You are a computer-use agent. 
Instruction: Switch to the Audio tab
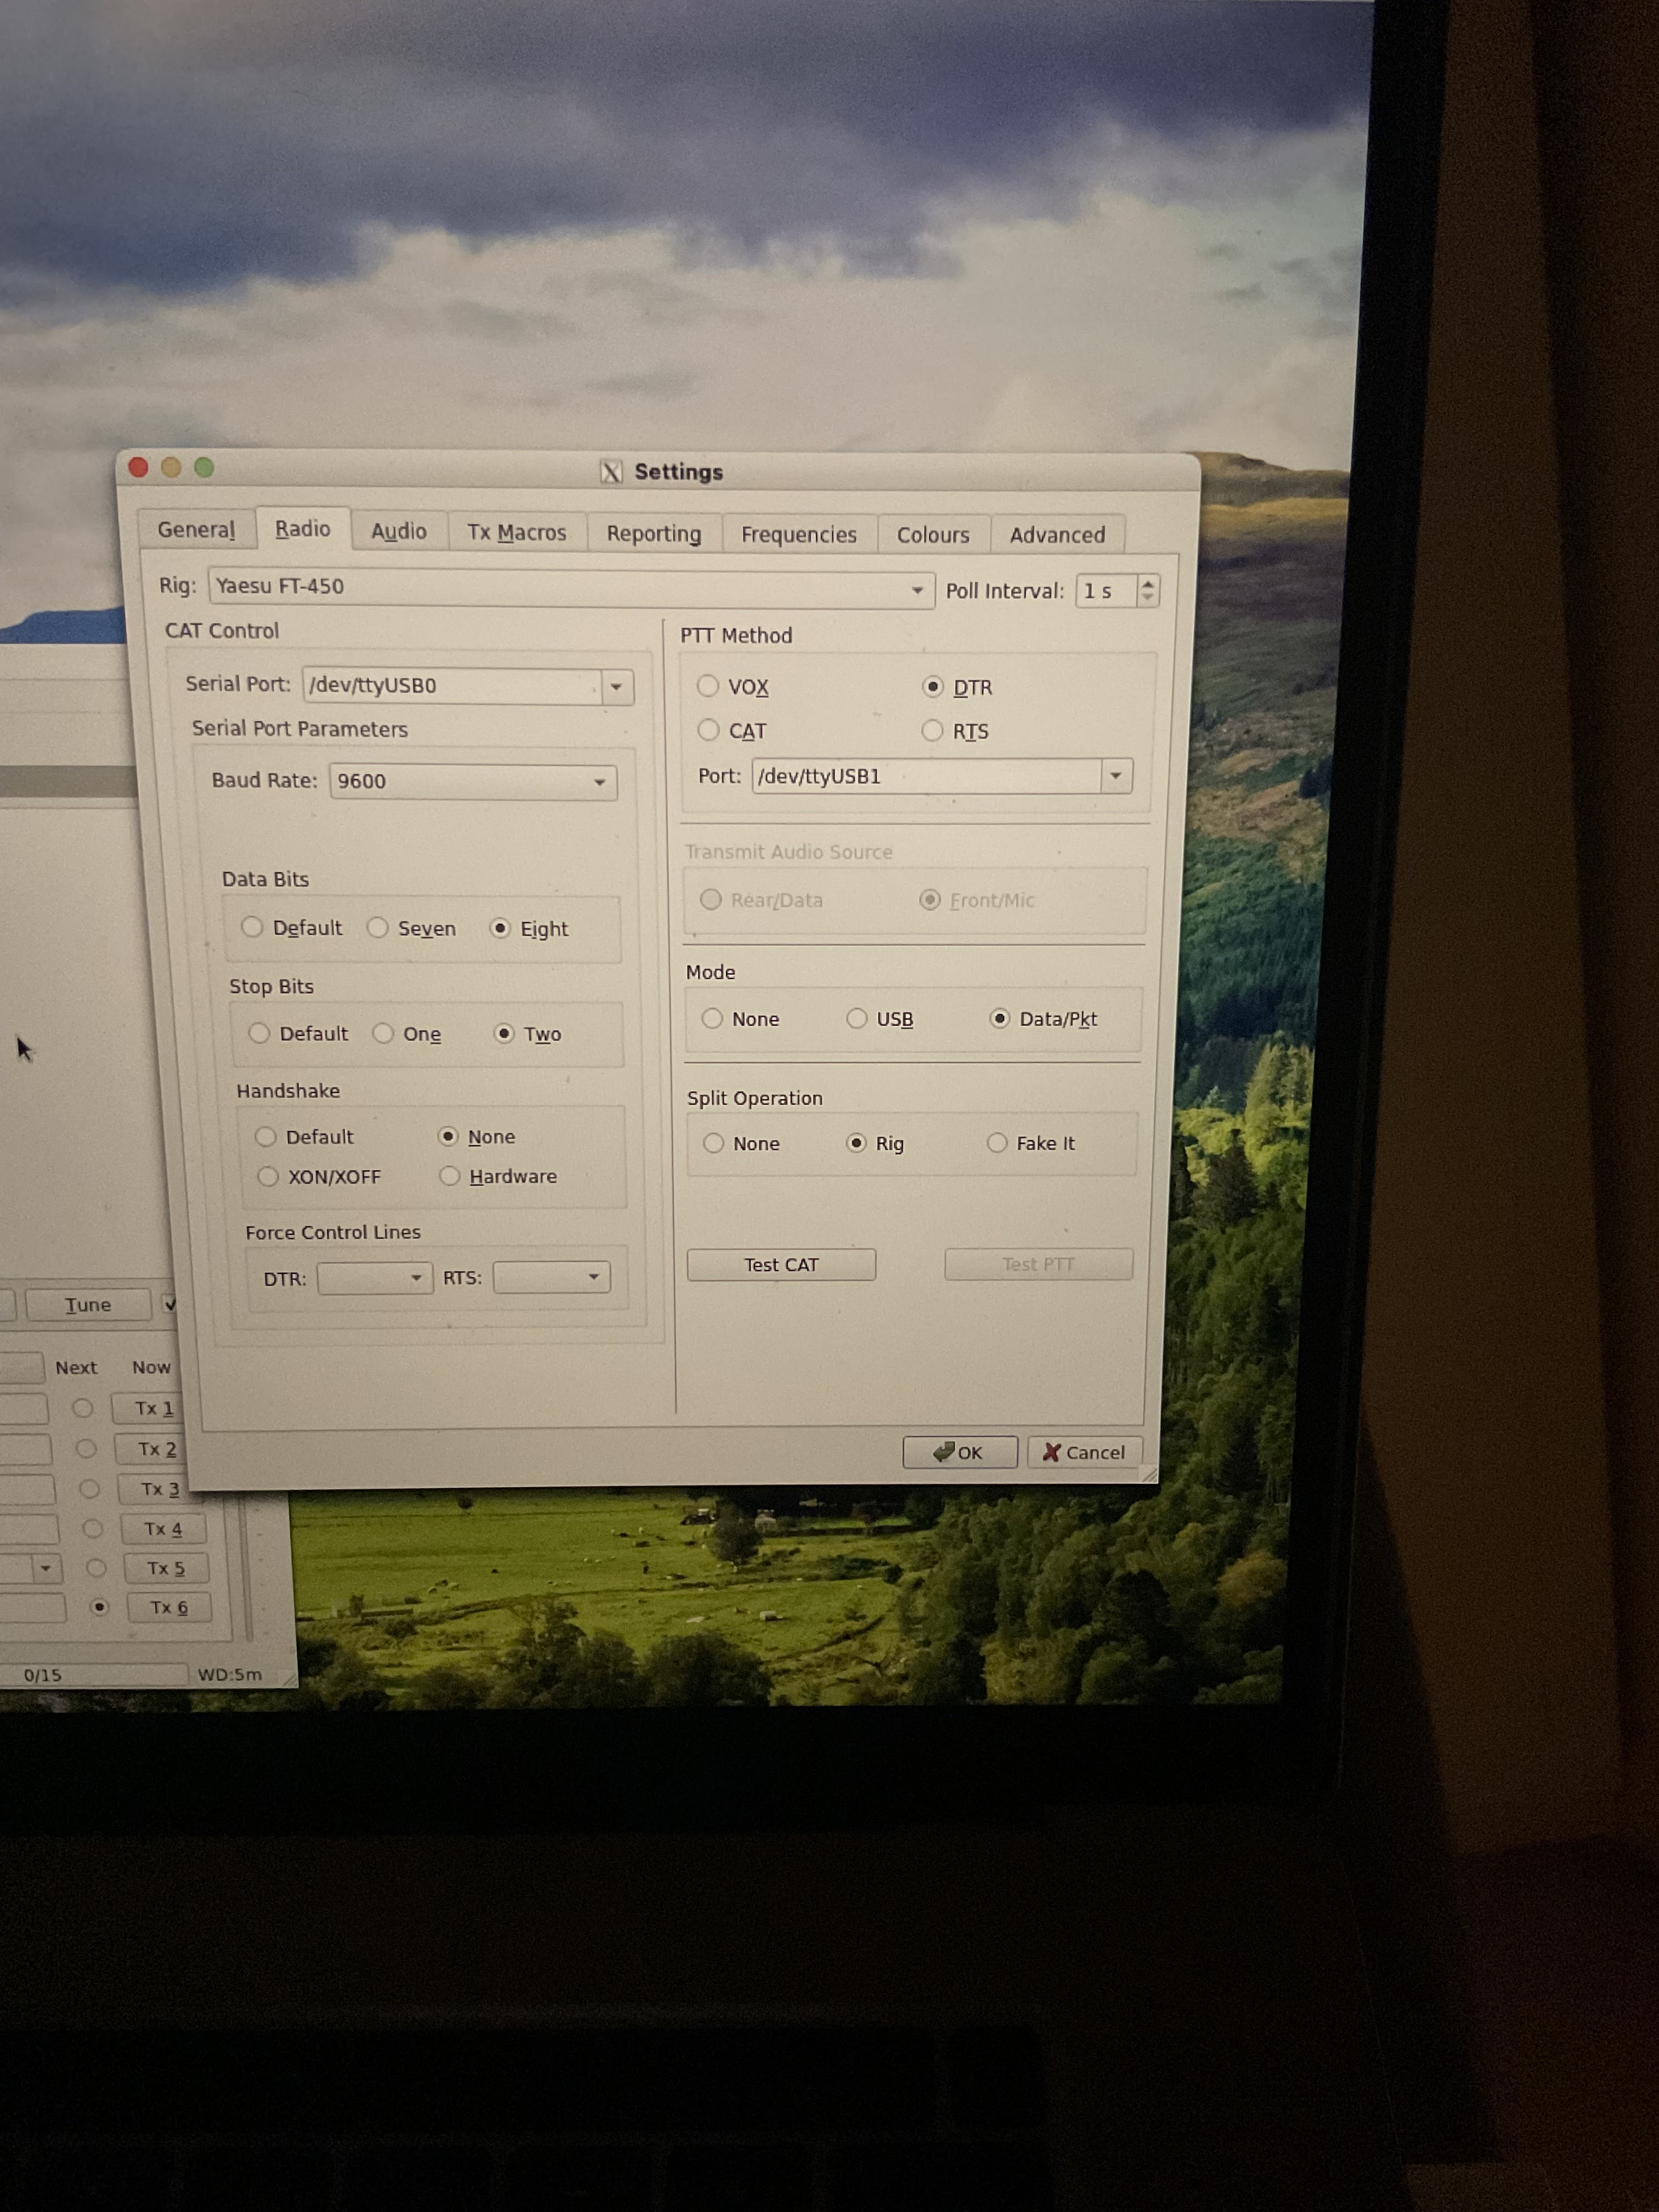(x=399, y=532)
